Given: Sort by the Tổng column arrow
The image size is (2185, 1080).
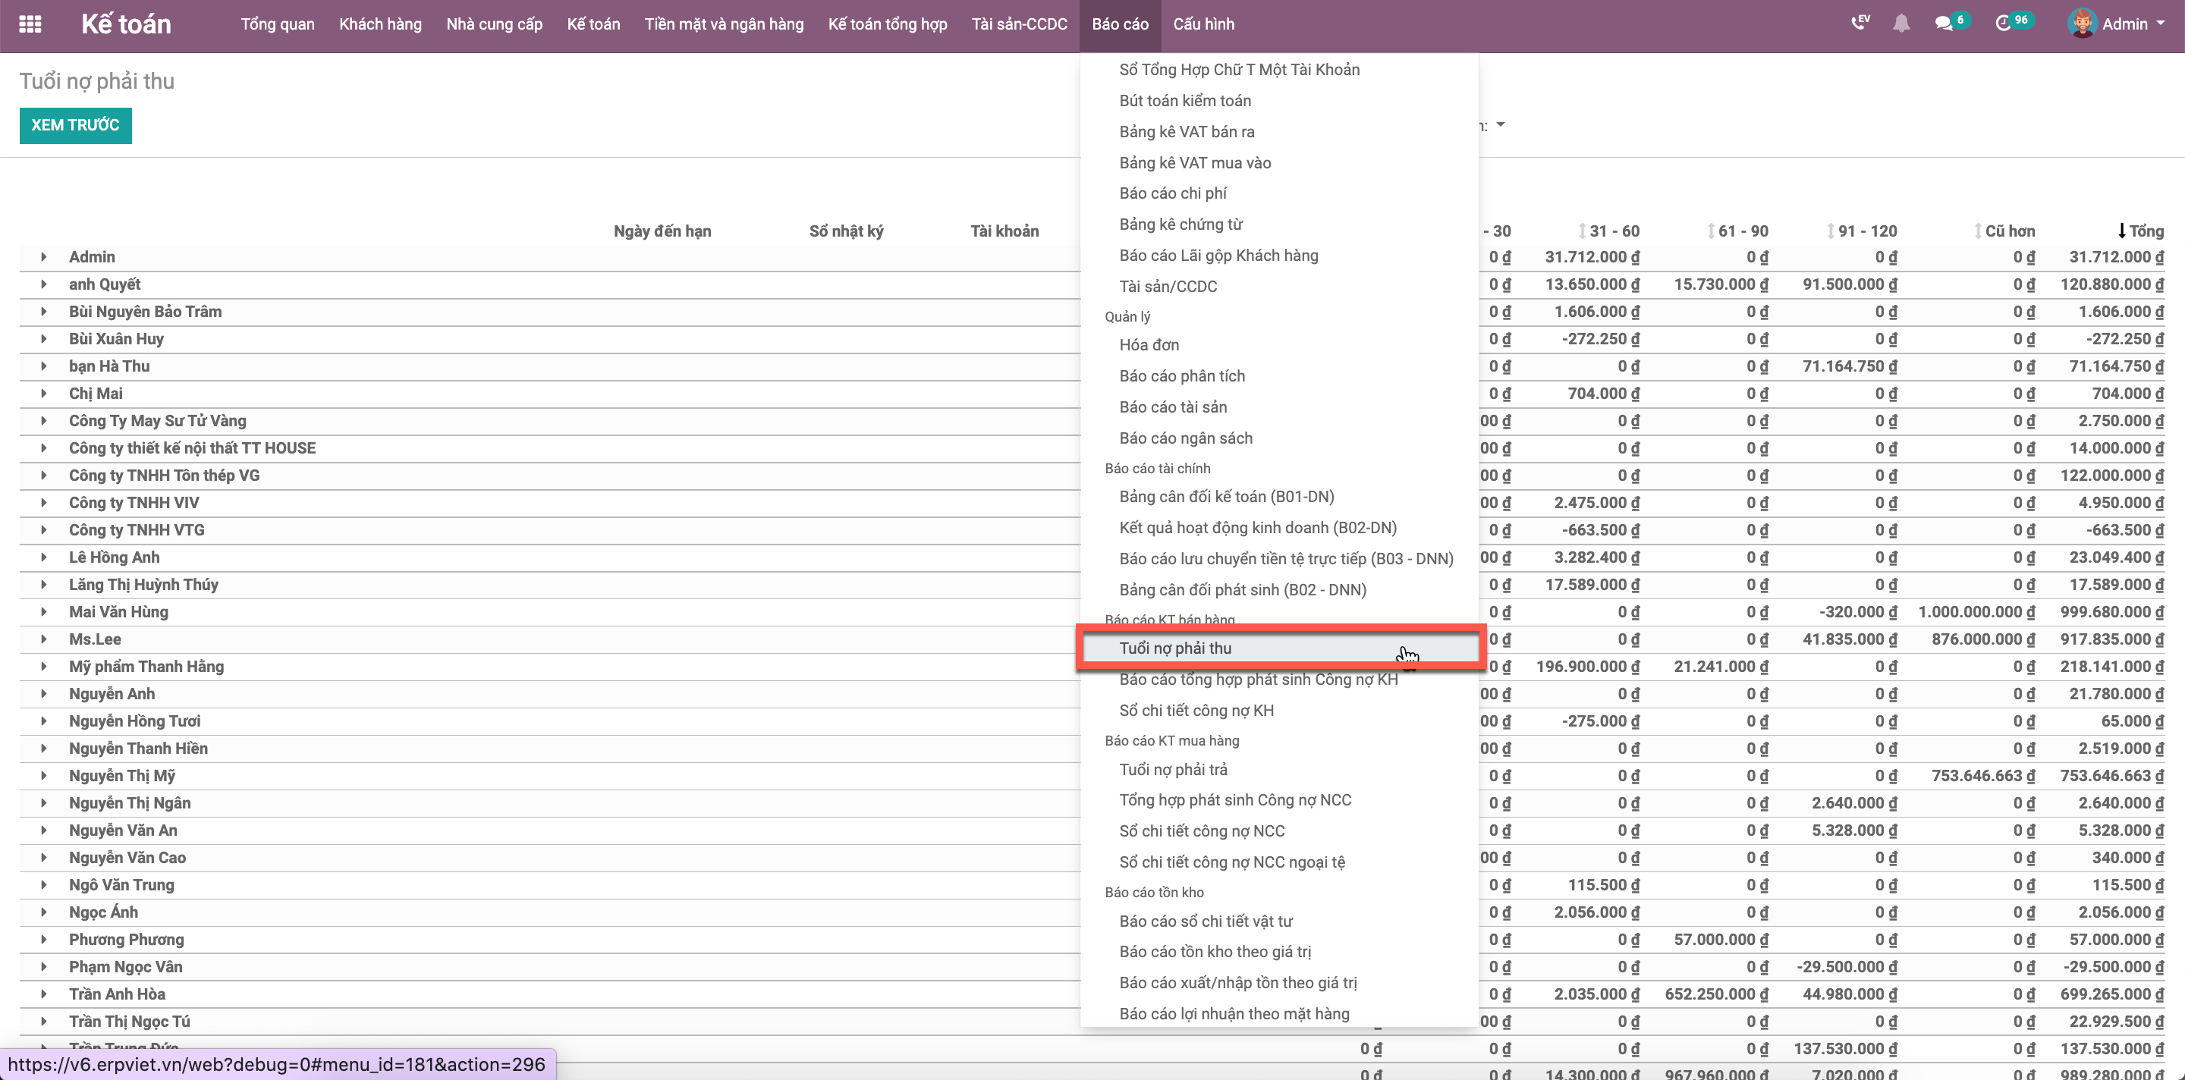Looking at the screenshot, I should pyautogui.click(x=2121, y=231).
